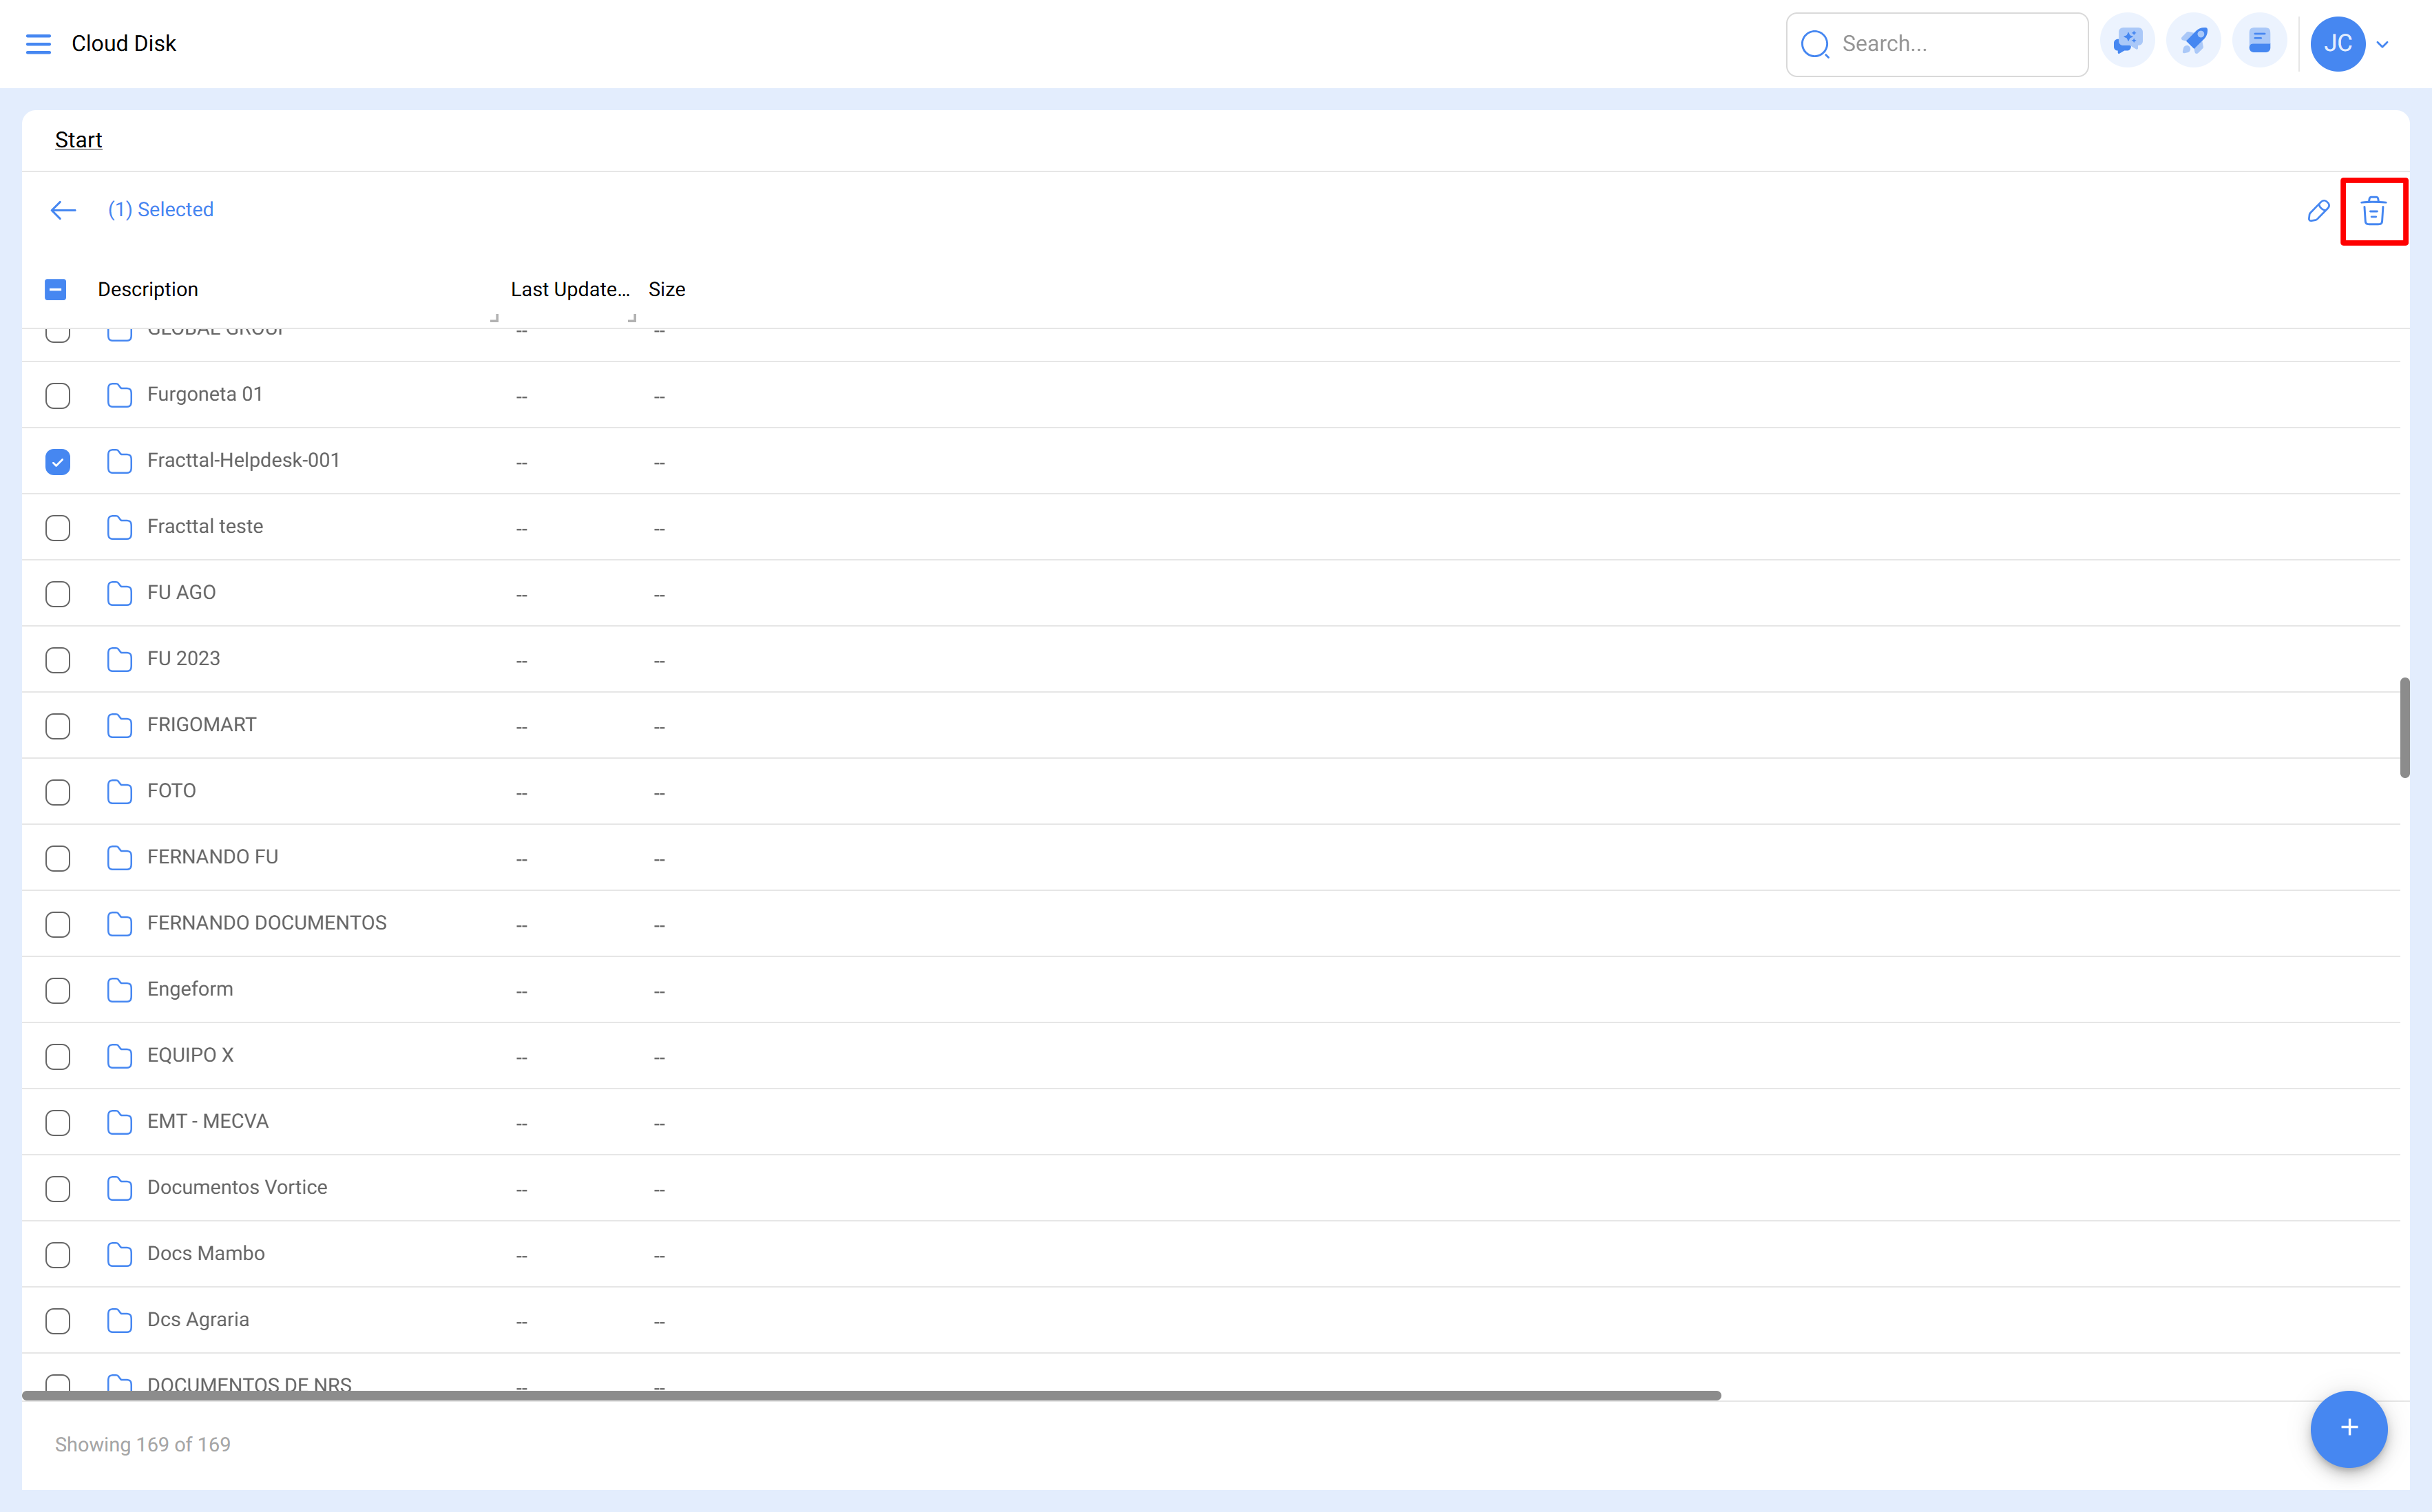Select the Engeform row name
Viewport: 2432px width, 1512px height.
[190, 989]
